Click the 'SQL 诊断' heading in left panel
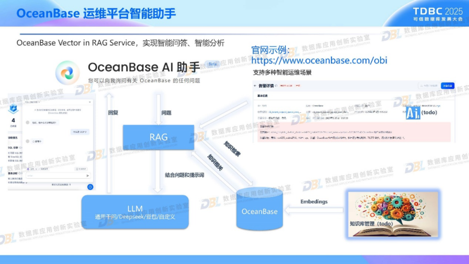 point(13,147)
